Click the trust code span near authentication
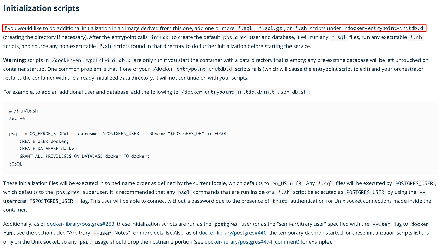The width and height of the screenshot is (438, 249). [x=280, y=201]
